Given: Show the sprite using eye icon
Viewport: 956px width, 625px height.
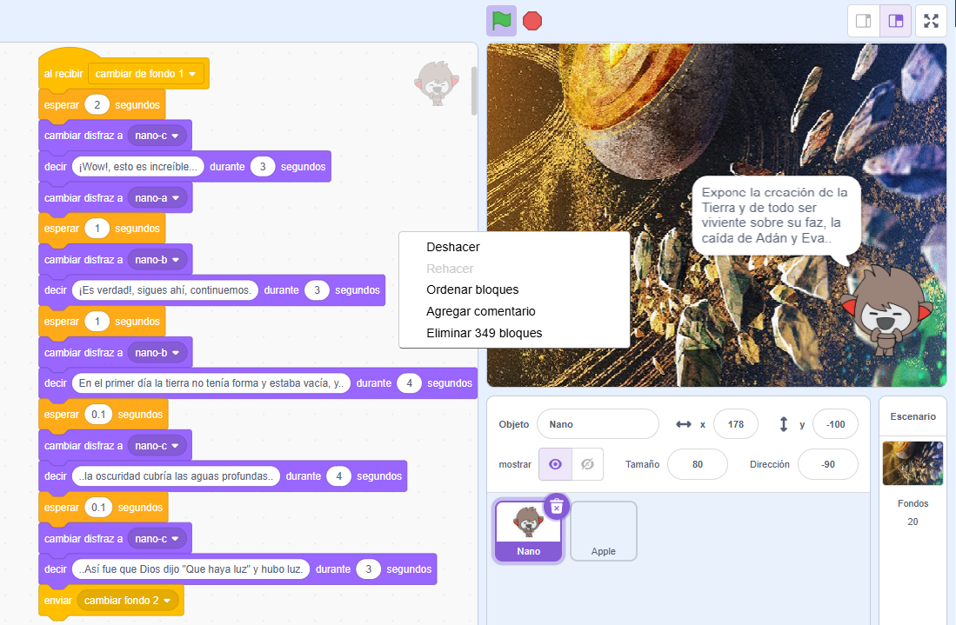Looking at the screenshot, I should tap(555, 464).
